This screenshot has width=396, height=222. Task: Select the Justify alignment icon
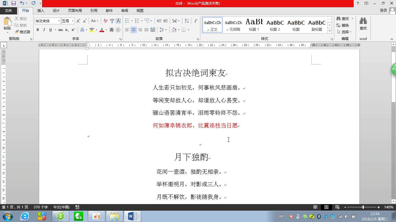146,30
